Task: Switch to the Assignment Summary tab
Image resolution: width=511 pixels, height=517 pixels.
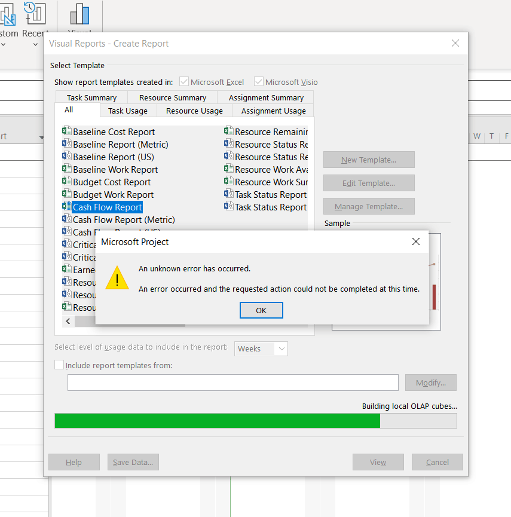Action: (x=266, y=97)
